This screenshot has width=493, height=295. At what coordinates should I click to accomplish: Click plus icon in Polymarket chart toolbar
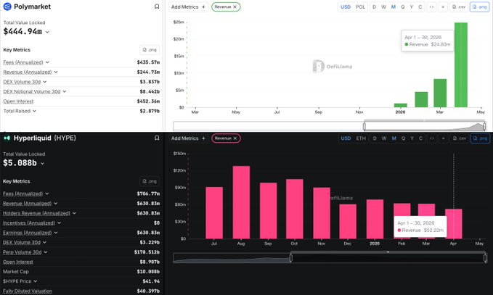coord(443,7)
